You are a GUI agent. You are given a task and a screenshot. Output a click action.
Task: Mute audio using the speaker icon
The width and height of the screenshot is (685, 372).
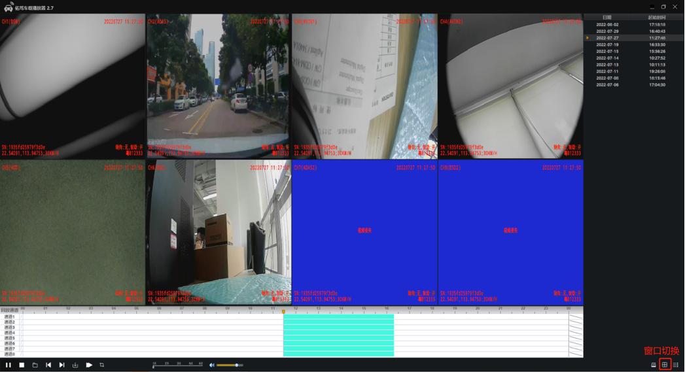211,365
